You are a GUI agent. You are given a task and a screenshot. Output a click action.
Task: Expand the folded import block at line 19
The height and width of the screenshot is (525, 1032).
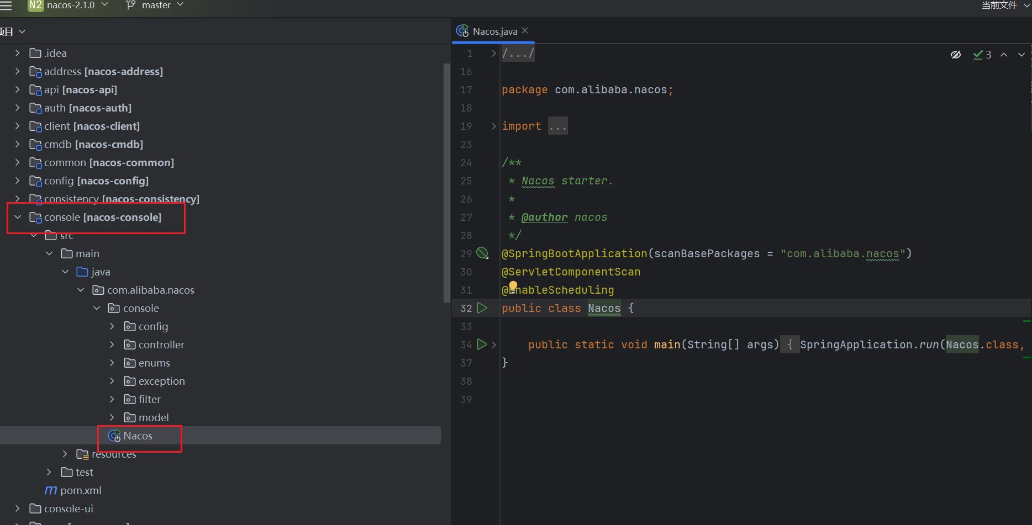click(x=493, y=126)
